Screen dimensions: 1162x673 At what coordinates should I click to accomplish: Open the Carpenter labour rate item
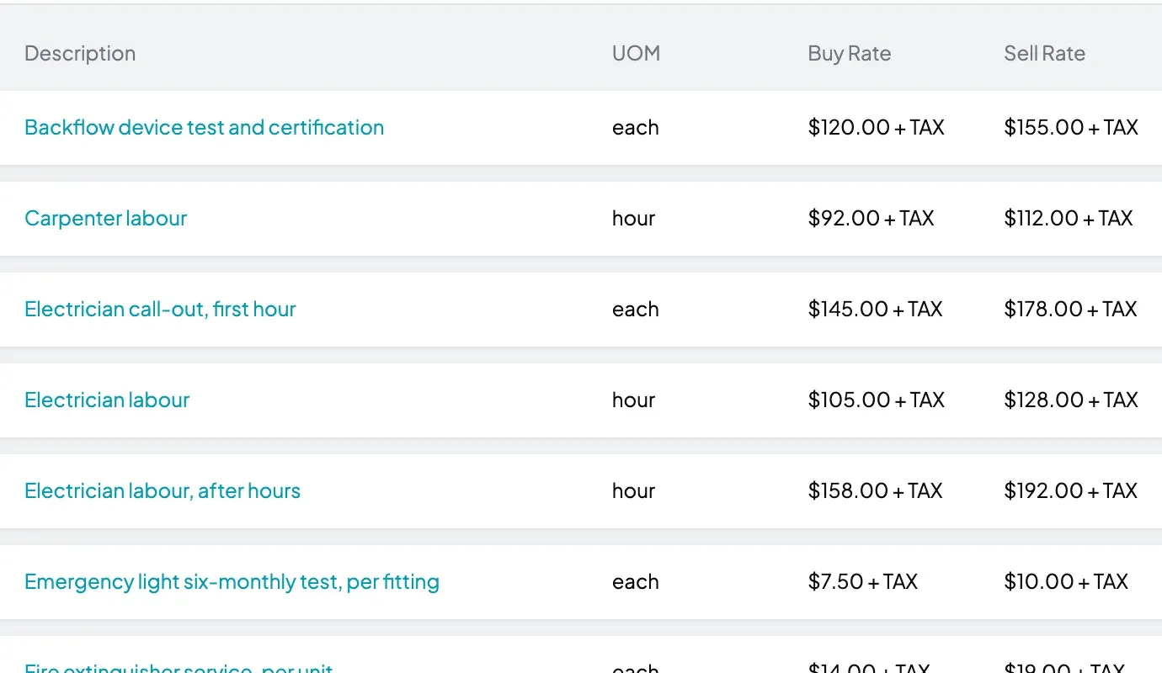tap(105, 218)
